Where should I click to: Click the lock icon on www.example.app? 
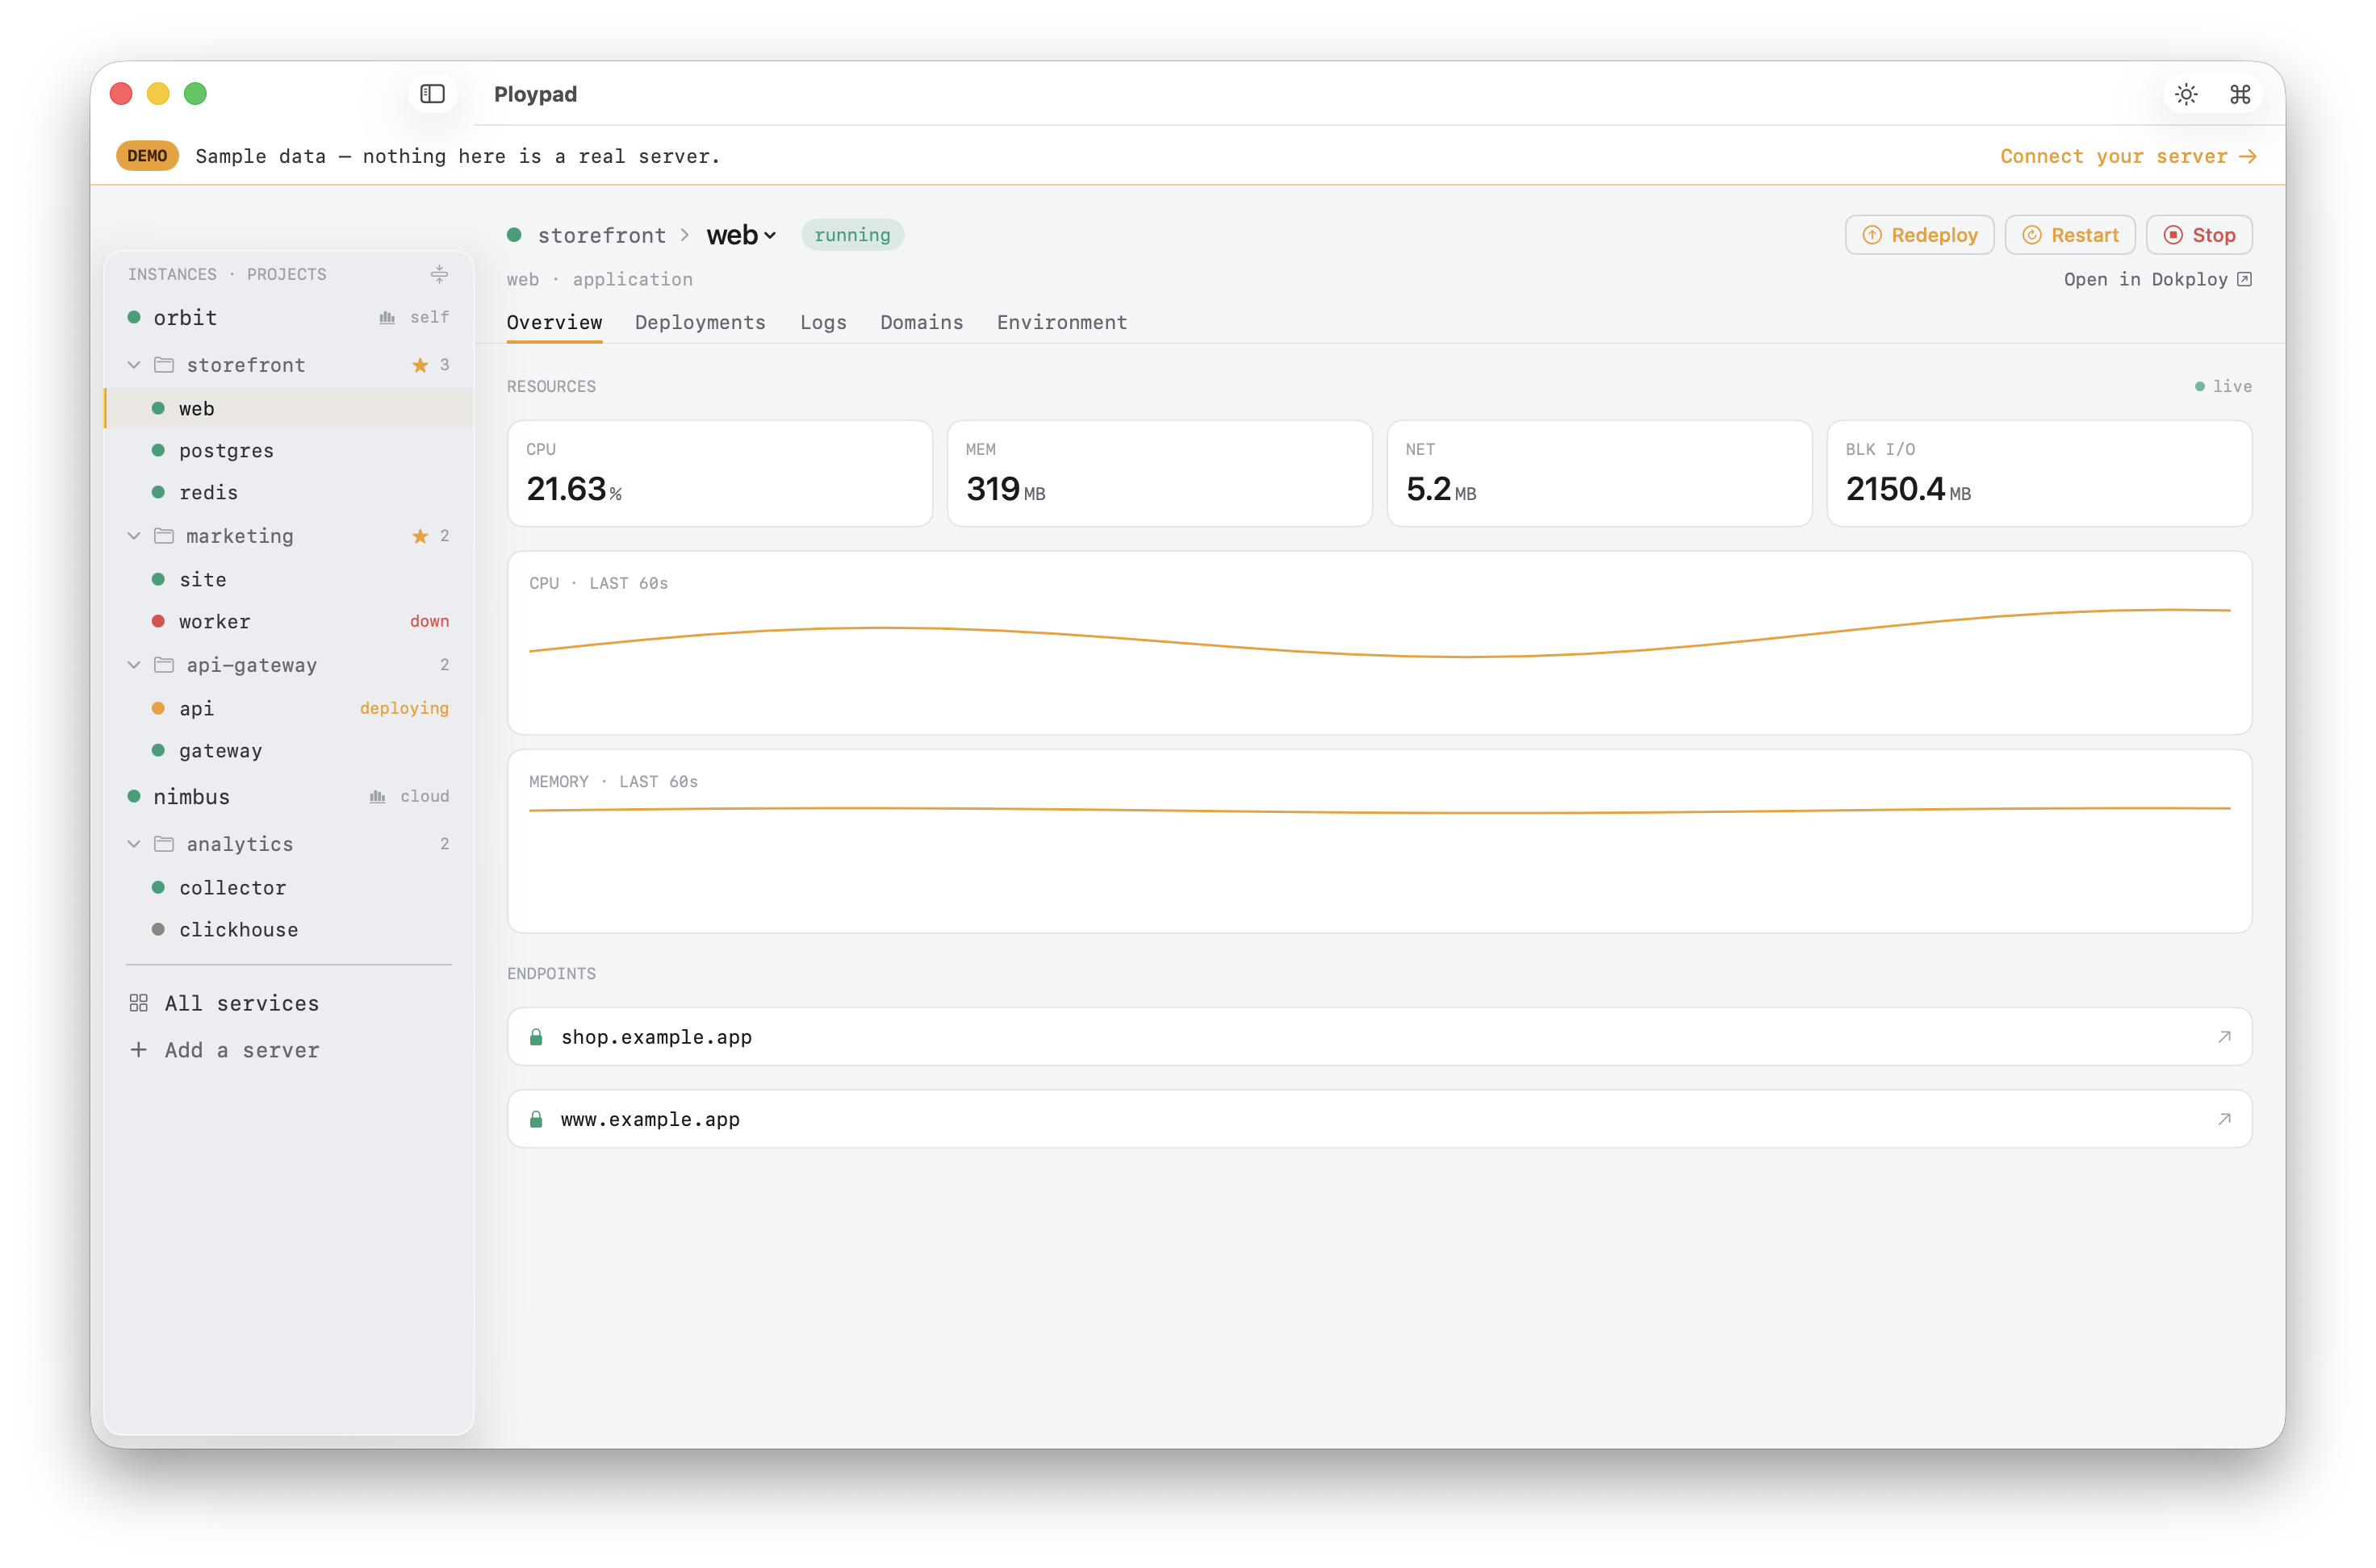click(x=536, y=1119)
